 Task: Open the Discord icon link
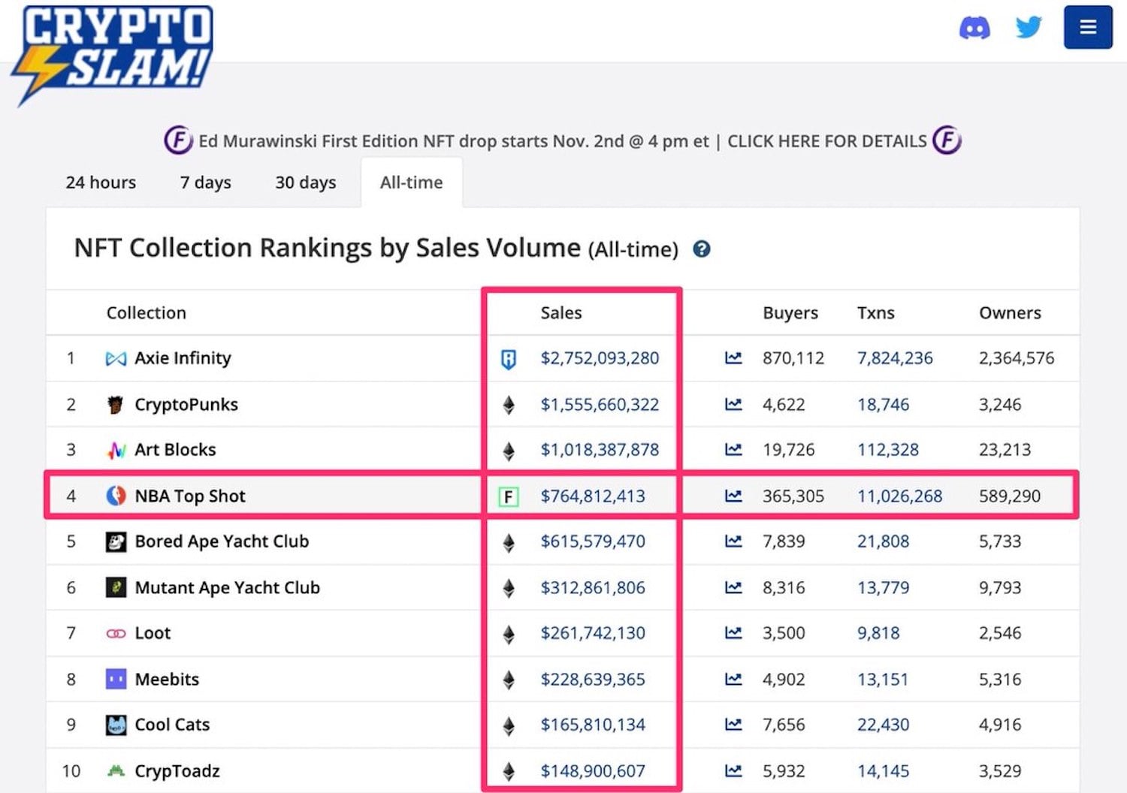point(974,28)
